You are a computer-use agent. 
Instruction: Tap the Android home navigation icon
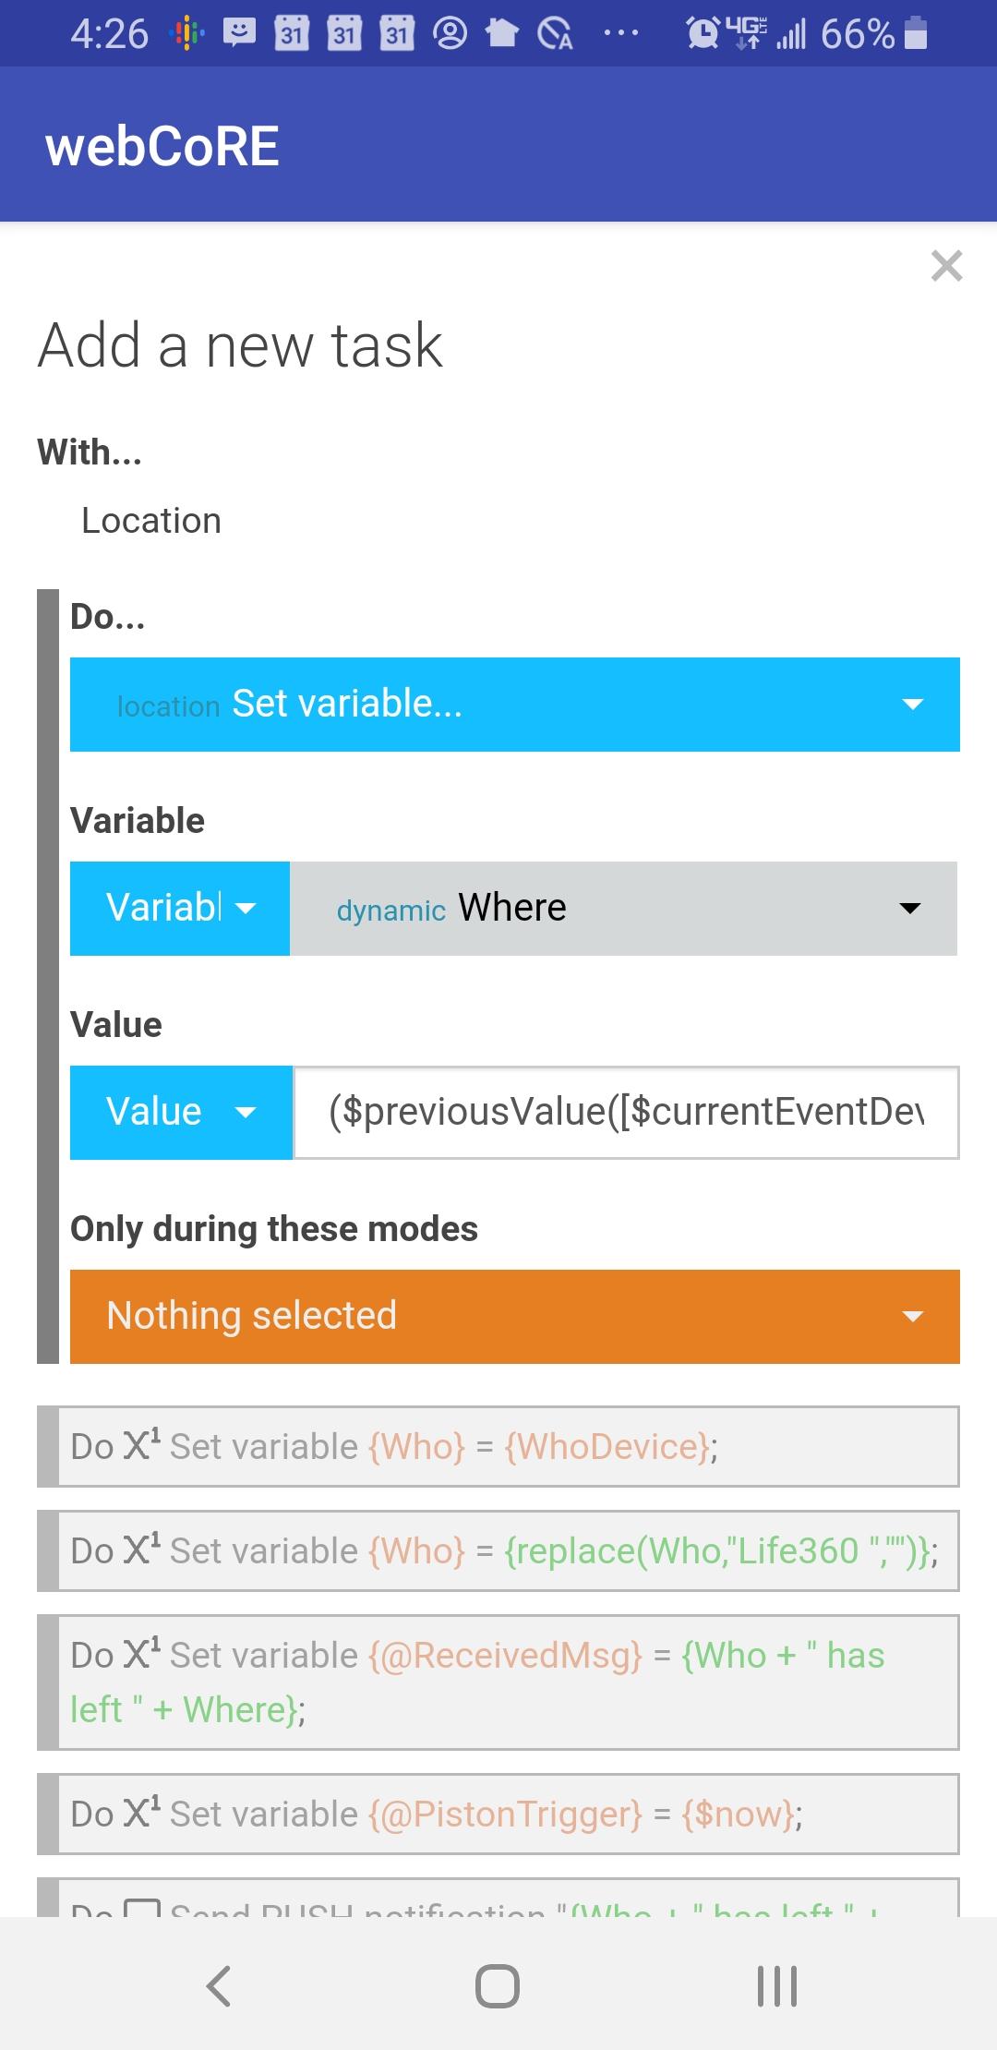click(x=498, y=1985)
